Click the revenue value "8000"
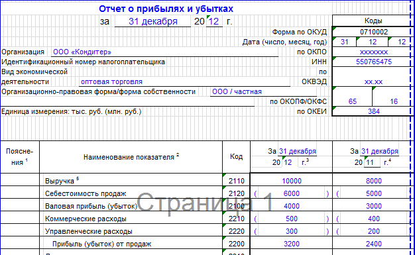Image resolution: width=415 pixels, height=255 pixels. tap(374, 181)
